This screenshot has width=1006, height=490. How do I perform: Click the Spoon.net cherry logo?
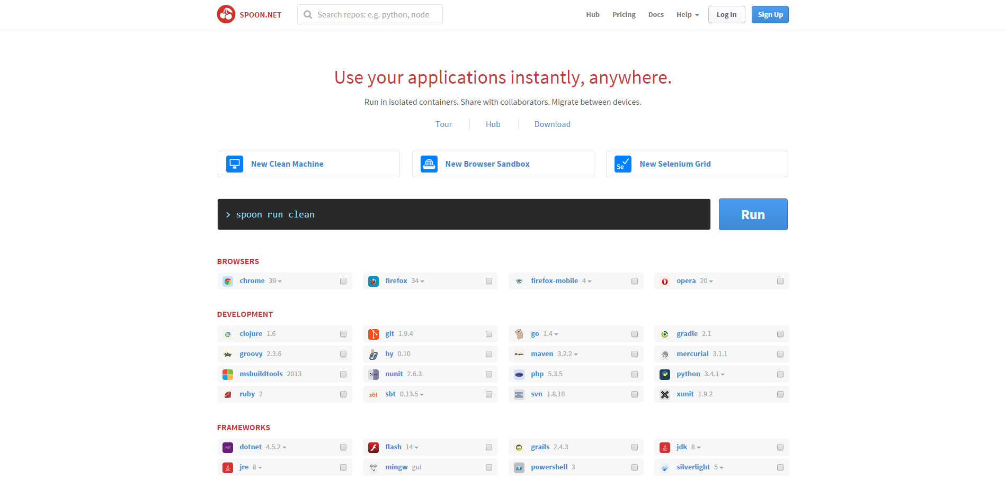point(226,14)
